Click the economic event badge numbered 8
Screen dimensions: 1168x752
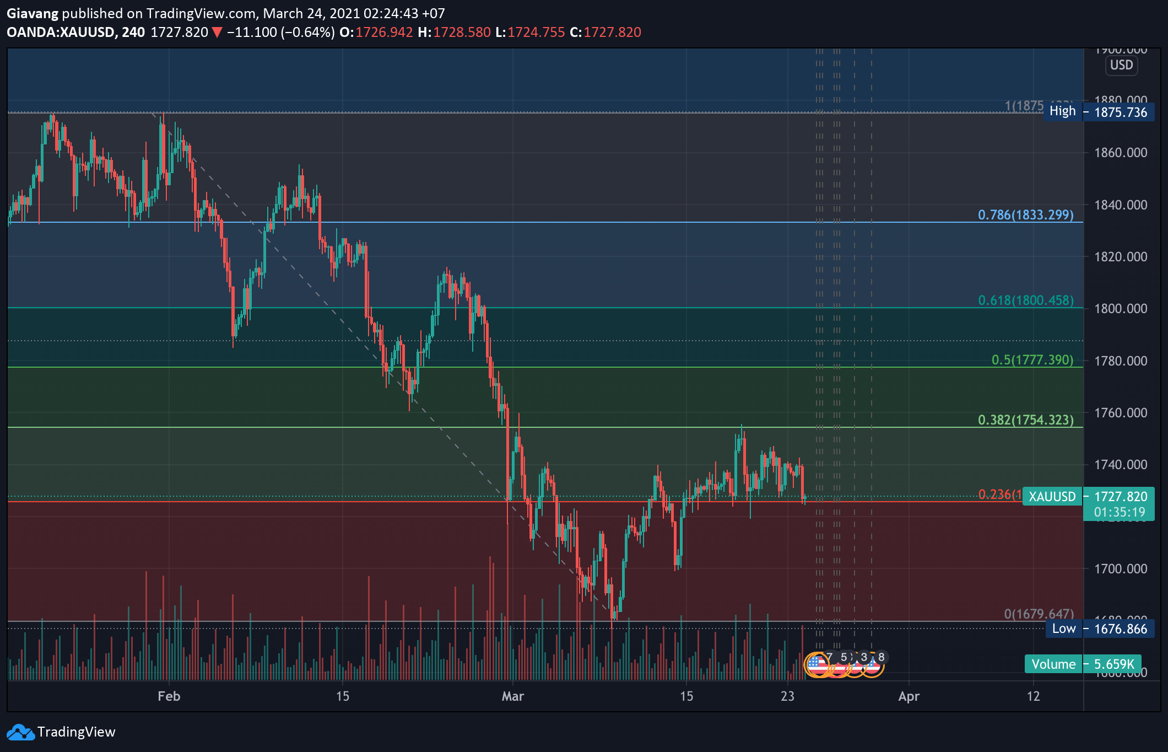(x=882, y=657)
